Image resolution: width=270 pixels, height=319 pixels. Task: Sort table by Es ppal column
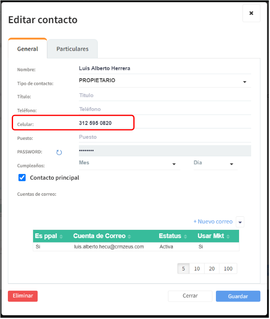coord(48,236)
